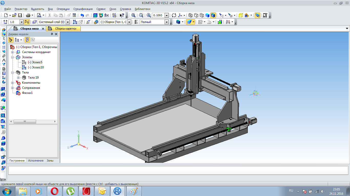350x196 pixels.
Task: Toggle shaded with edges display mode
Action: (x=213, y=15)
